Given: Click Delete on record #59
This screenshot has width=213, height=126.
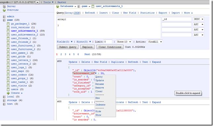Looking at the screenshot, I should [x=86, y=62].
